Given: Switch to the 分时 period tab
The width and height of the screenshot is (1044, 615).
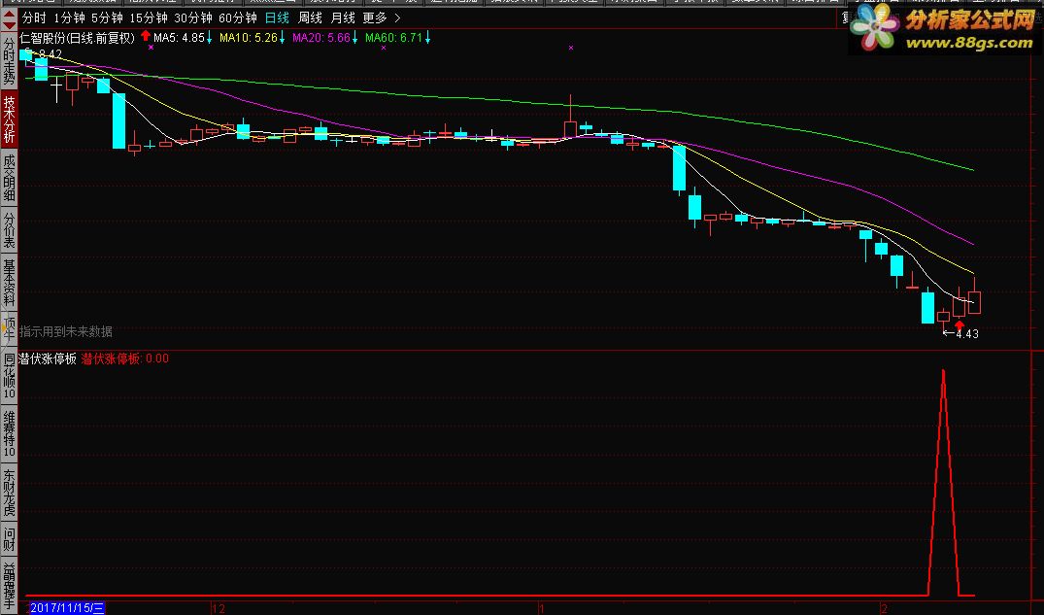Looking at the screenshot, I should coord(34,18).
